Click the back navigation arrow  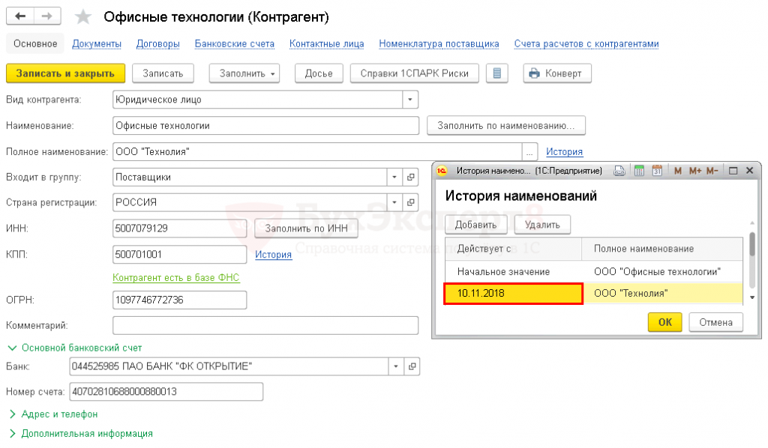[20, 16]
